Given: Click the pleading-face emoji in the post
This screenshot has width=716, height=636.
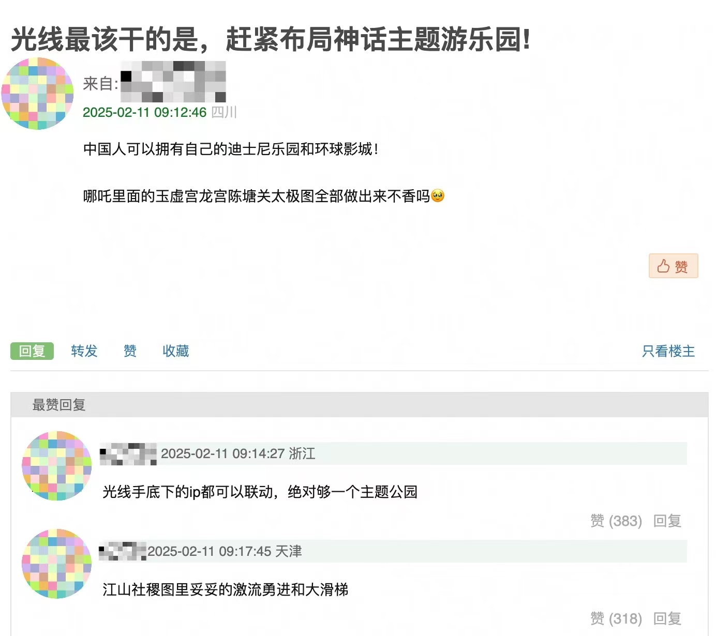Looking at the screenshot, I should pos(438,196).
